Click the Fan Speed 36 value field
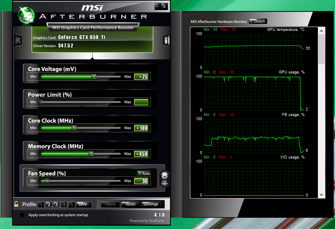The height and width of the screenshot is (229, 335). (141, 181)
